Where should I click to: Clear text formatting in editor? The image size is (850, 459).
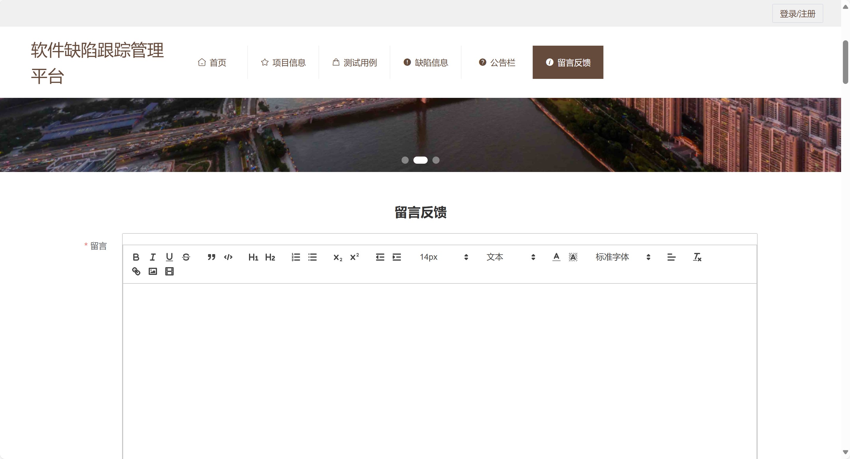(x=697, y=257)
